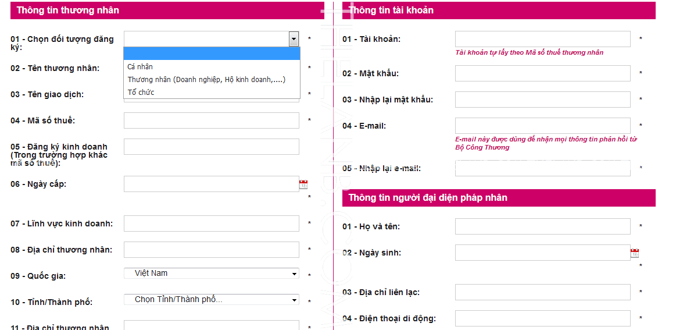
Task: Focus the Điện thoại di động field
Action: click(x=542, y=318)
